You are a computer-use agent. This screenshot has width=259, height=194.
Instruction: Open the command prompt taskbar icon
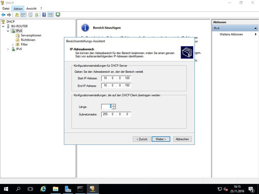[x=80, y=189]
